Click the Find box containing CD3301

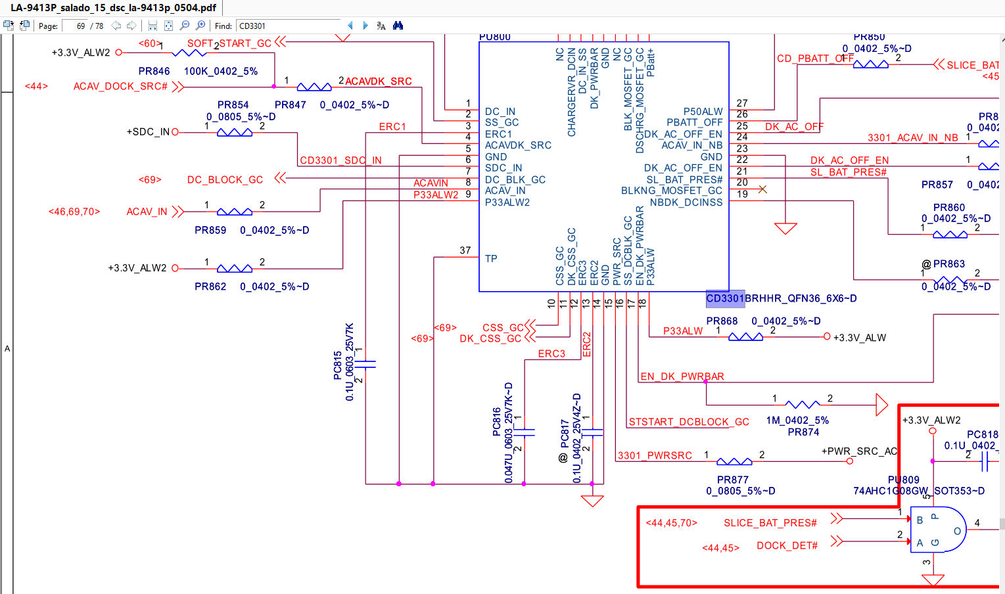[x=288, y=26]
